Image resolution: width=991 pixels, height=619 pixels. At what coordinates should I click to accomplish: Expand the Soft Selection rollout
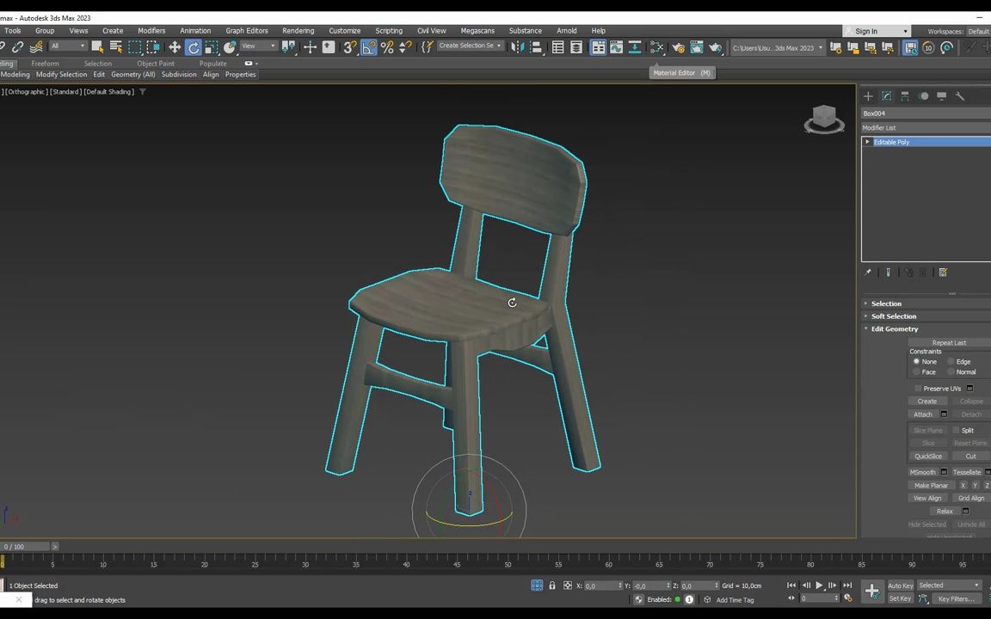click(x=893, y=316)
